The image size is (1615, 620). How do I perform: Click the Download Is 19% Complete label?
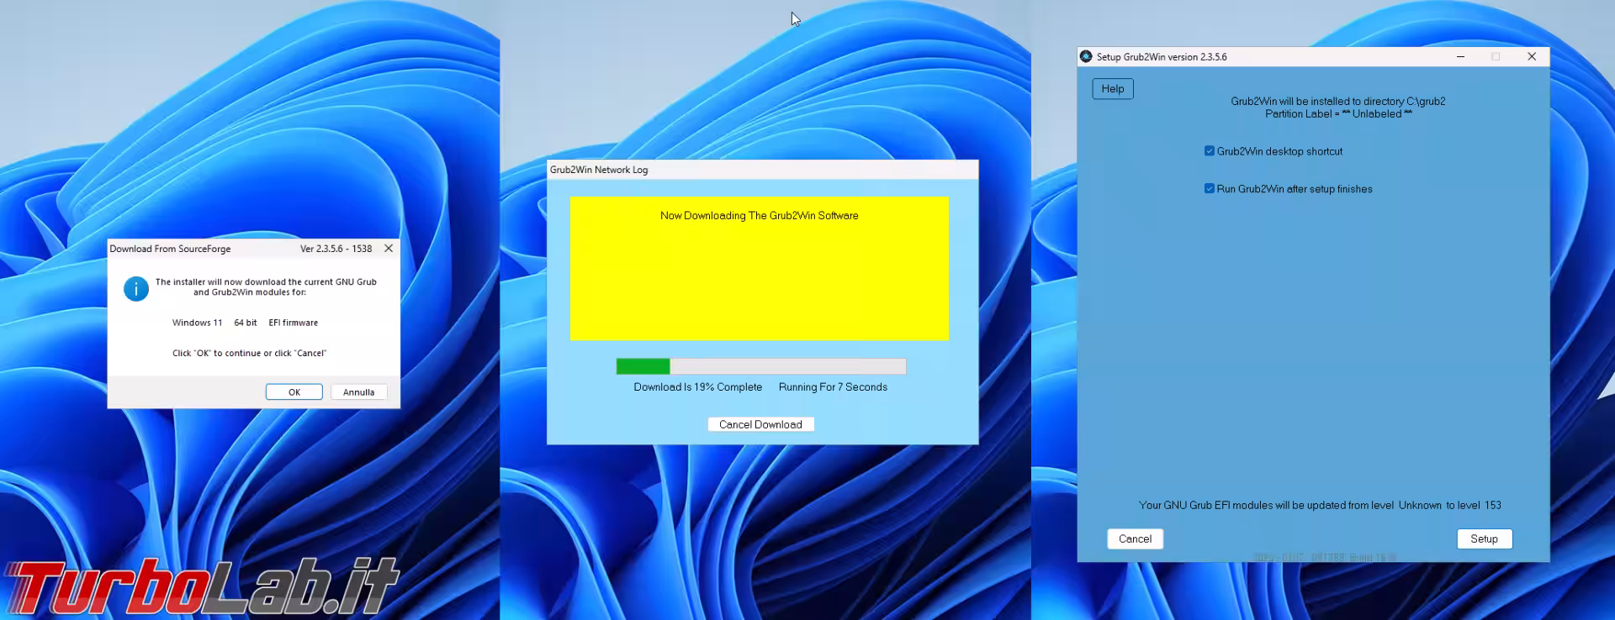[x=697, y=387]
